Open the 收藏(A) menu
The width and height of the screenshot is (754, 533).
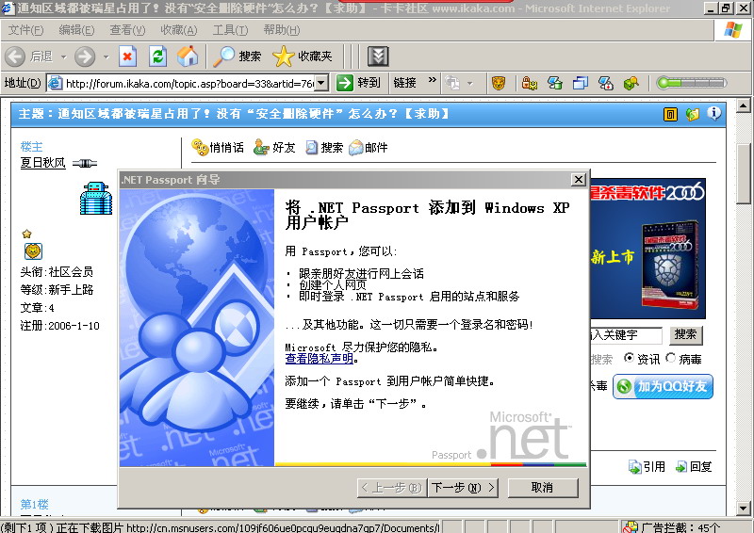179,30
